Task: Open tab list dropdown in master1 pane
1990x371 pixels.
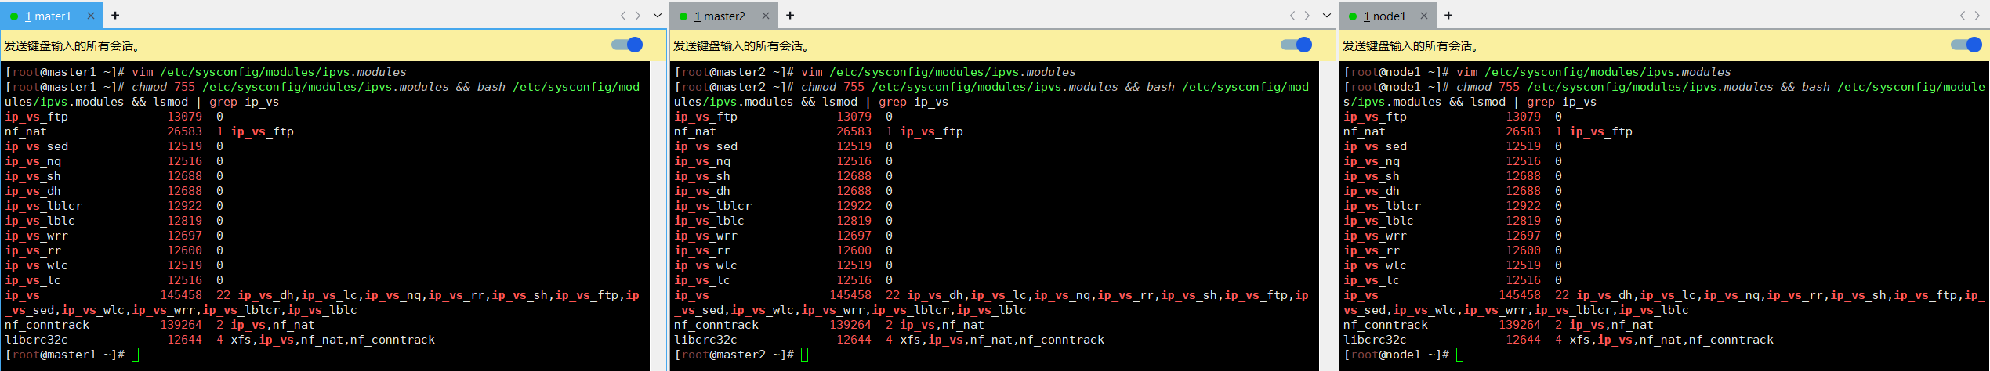Action: (658, 16)
